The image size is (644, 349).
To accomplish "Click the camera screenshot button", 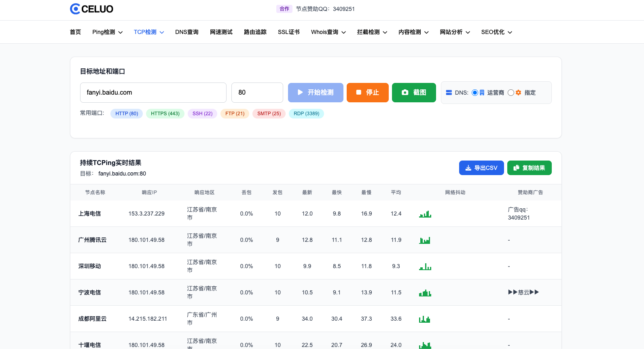I will click(x=413, y=93).
